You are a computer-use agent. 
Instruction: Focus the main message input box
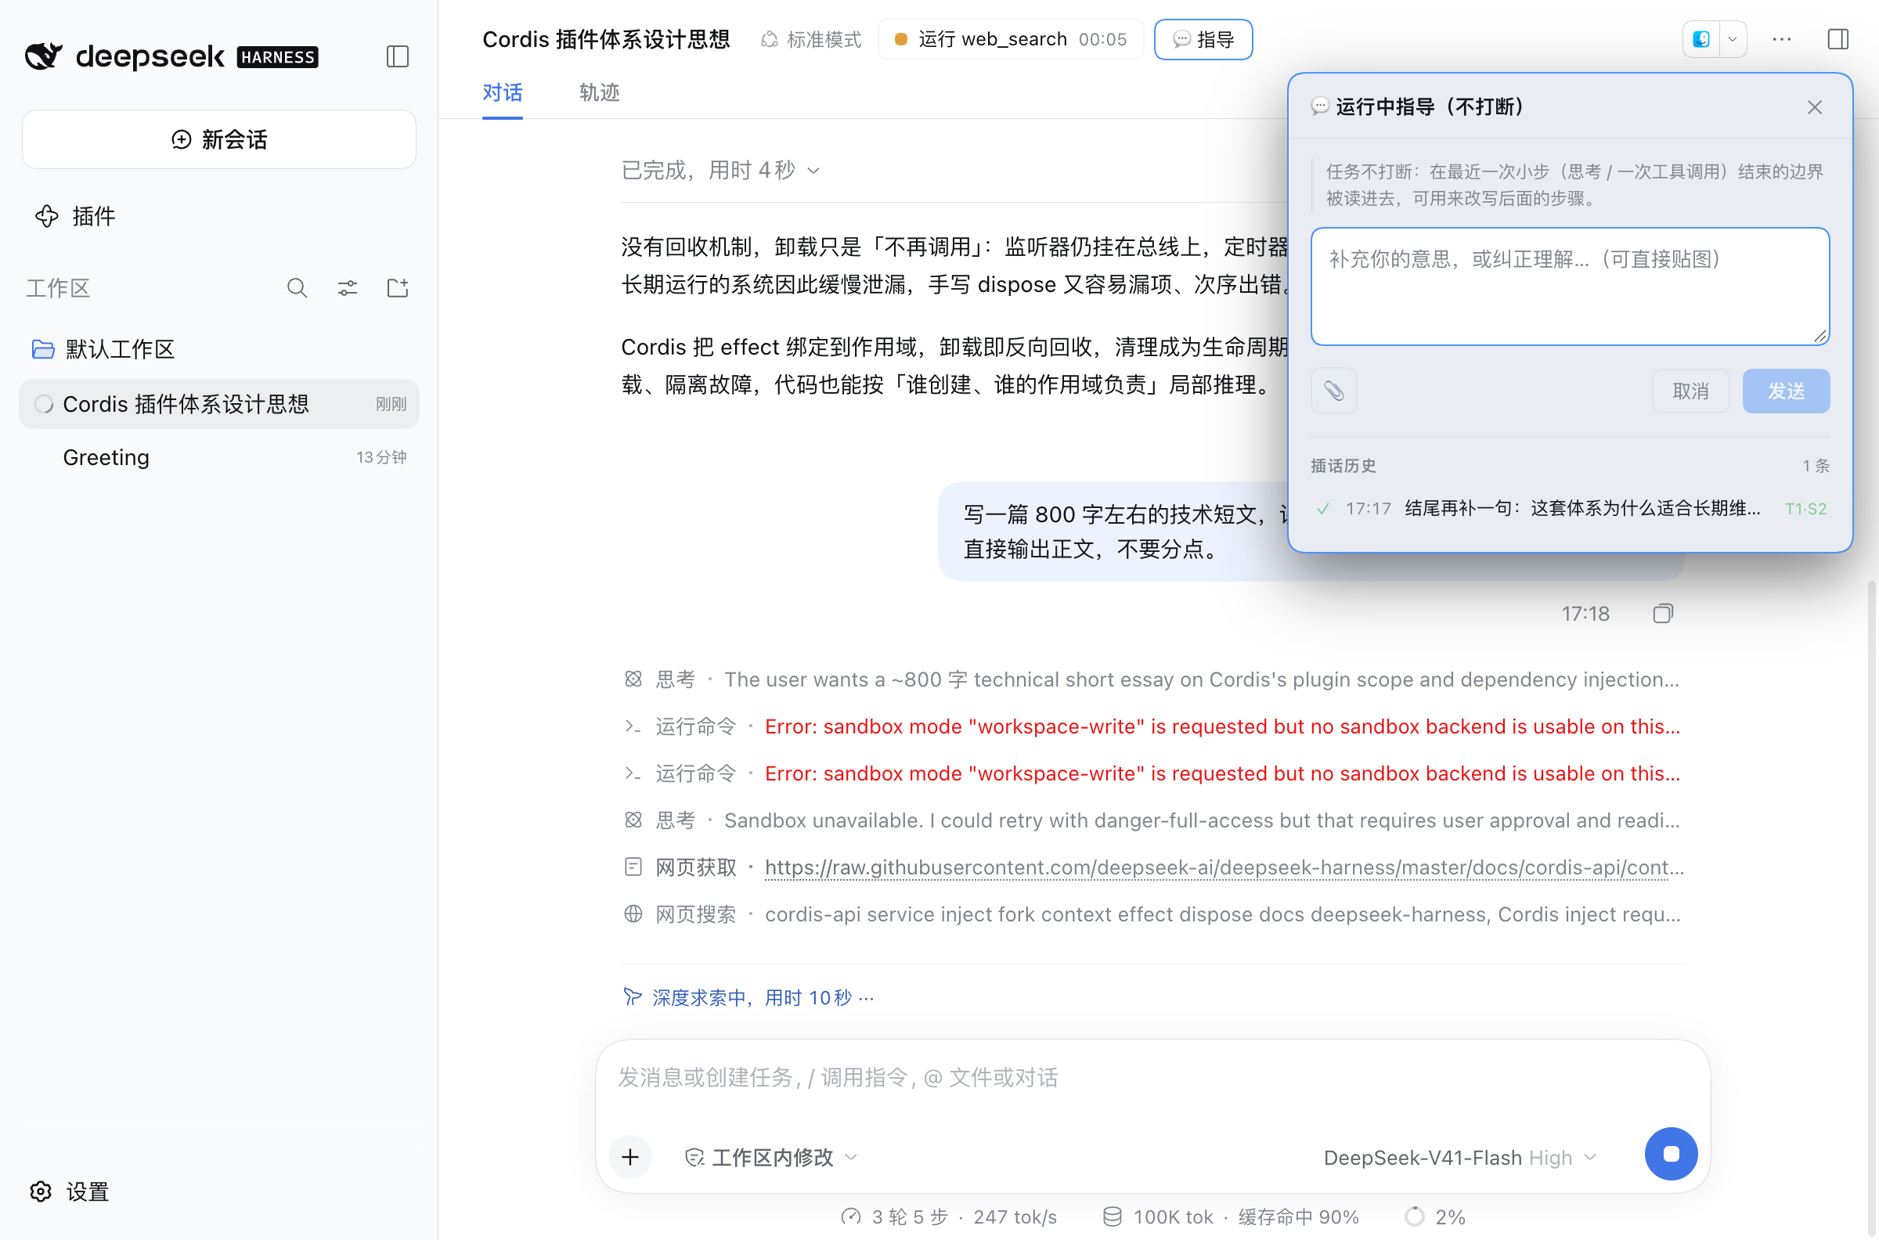[1152, 1077]
